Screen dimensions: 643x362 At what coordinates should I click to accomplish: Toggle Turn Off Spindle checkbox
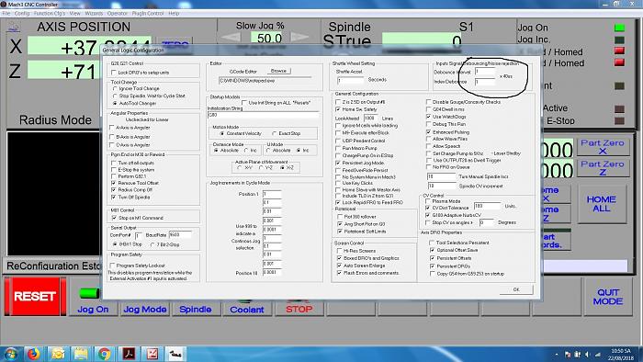point(114,198)
